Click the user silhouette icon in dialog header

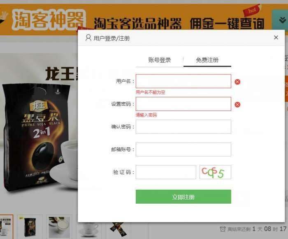pyautogui.click(x=88, y=38)
